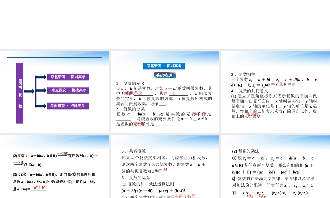
Task: Click the purple 考向瞭望·把脉高考 button
Action: tap(68, 106)
